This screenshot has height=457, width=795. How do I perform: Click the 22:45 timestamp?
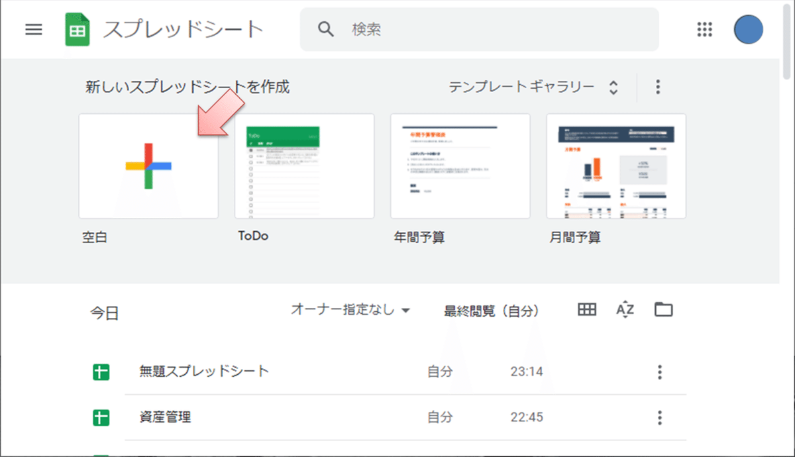tap(527, 418)
